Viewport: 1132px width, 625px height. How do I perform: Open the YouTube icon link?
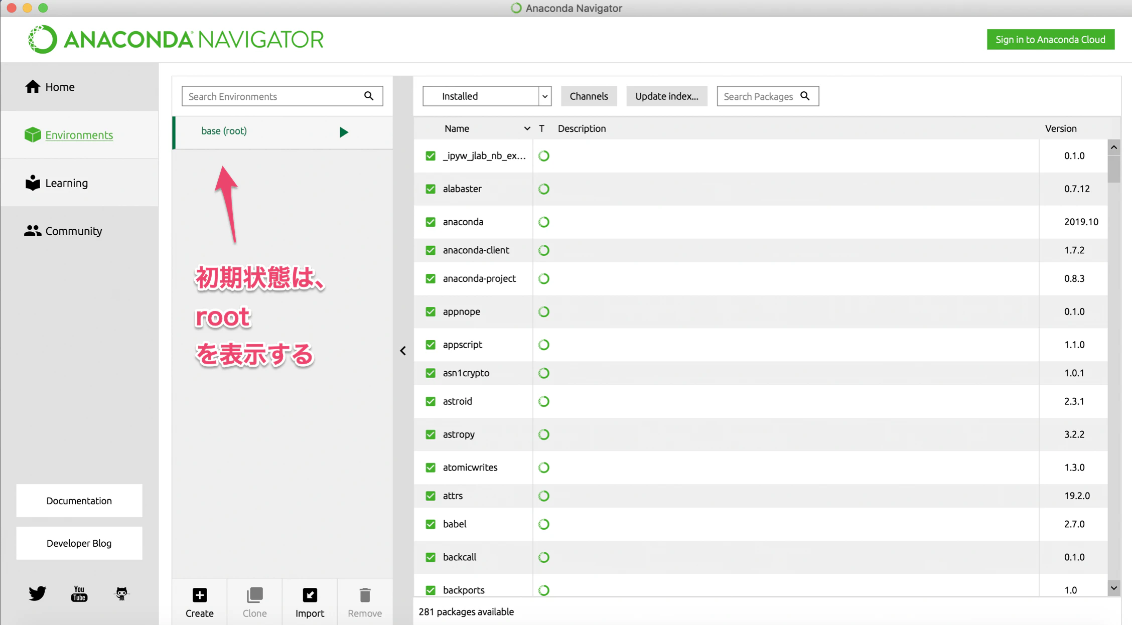[79, 593]
